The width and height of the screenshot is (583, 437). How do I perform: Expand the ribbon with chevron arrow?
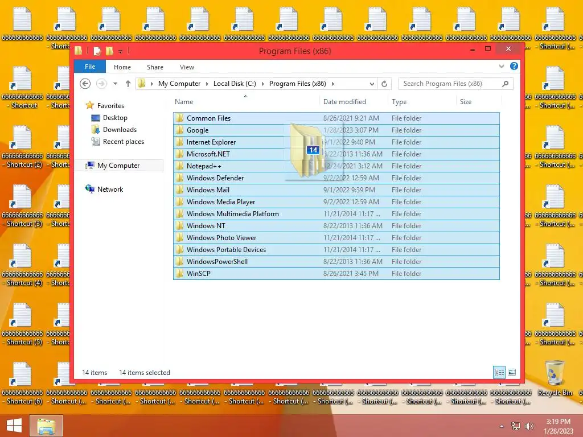point(502,66)
